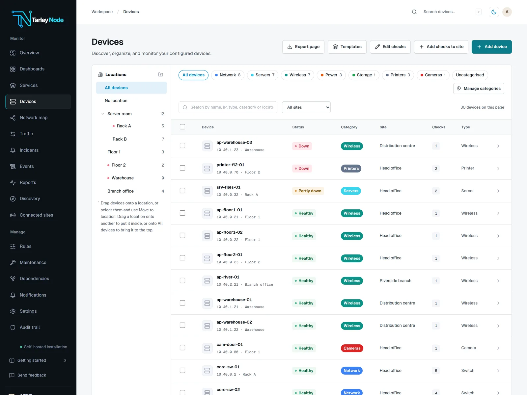
Task: Select the ap-warehouse-03 row checkbox
Action: coord(182,145)
